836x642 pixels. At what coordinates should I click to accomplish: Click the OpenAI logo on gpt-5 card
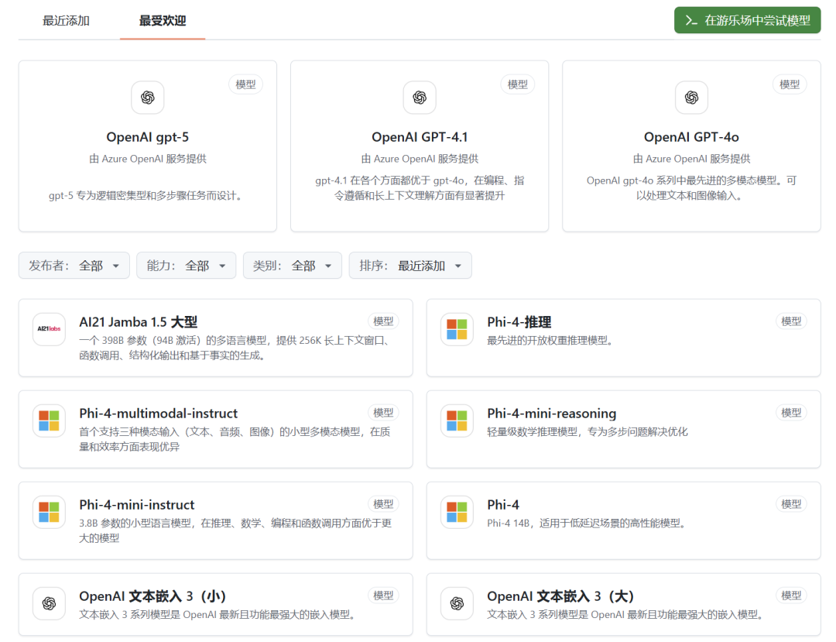click(148, 98)
